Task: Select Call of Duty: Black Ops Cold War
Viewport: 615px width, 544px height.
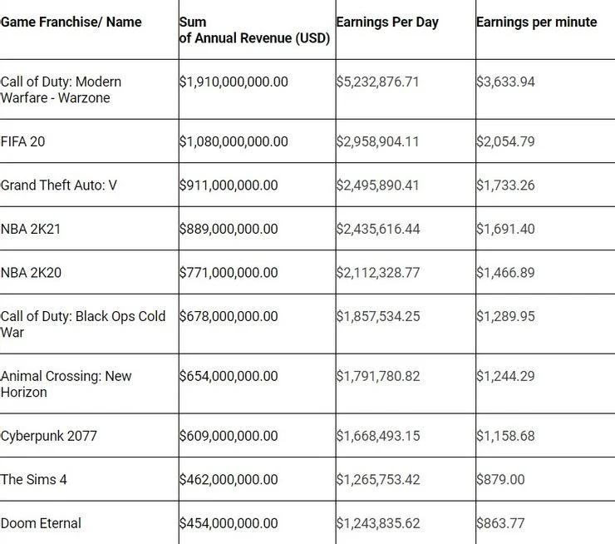Action: (82, 324)
